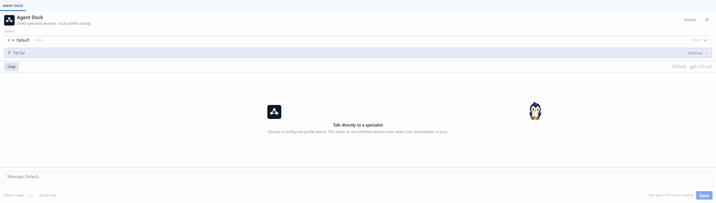This screenshot has width=716, height=203.
Task: Expand the agent selector chevron
Action: (705, 40)
